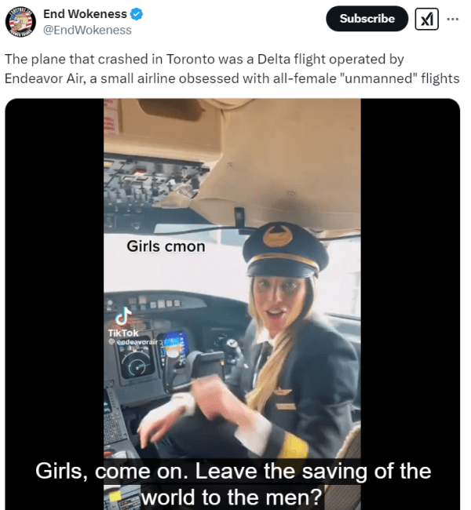Open the three-dot more options menu

453,19
